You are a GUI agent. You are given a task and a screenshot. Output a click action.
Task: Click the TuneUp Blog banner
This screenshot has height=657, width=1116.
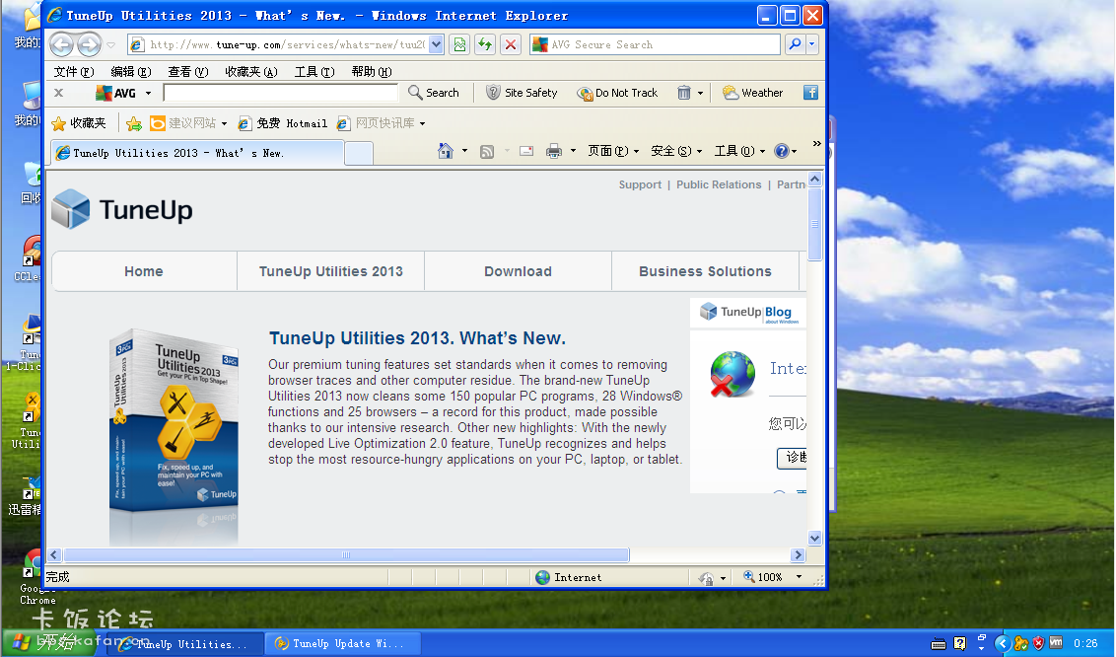point(748,313)
